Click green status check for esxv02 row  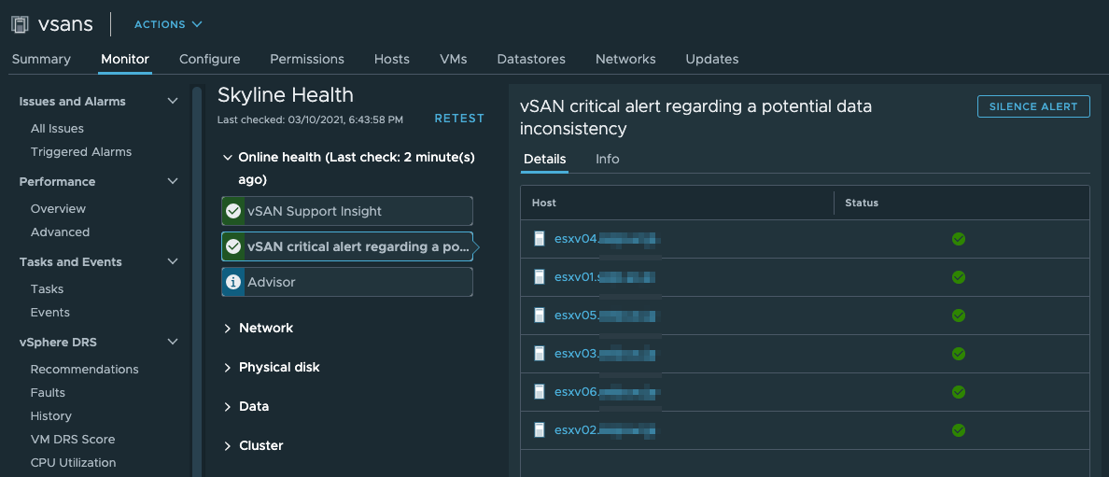coord(958,430)
